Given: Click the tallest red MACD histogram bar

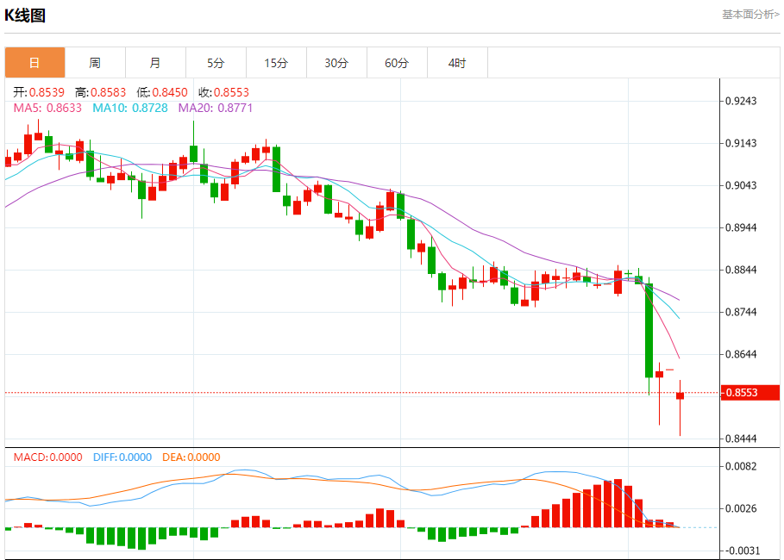Looking at the screenshot, I should pos(618,503).
